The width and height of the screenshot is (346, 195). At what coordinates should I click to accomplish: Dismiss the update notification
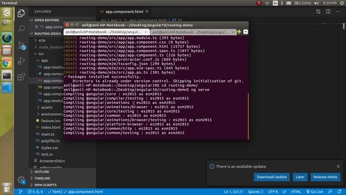click(338, 166)
